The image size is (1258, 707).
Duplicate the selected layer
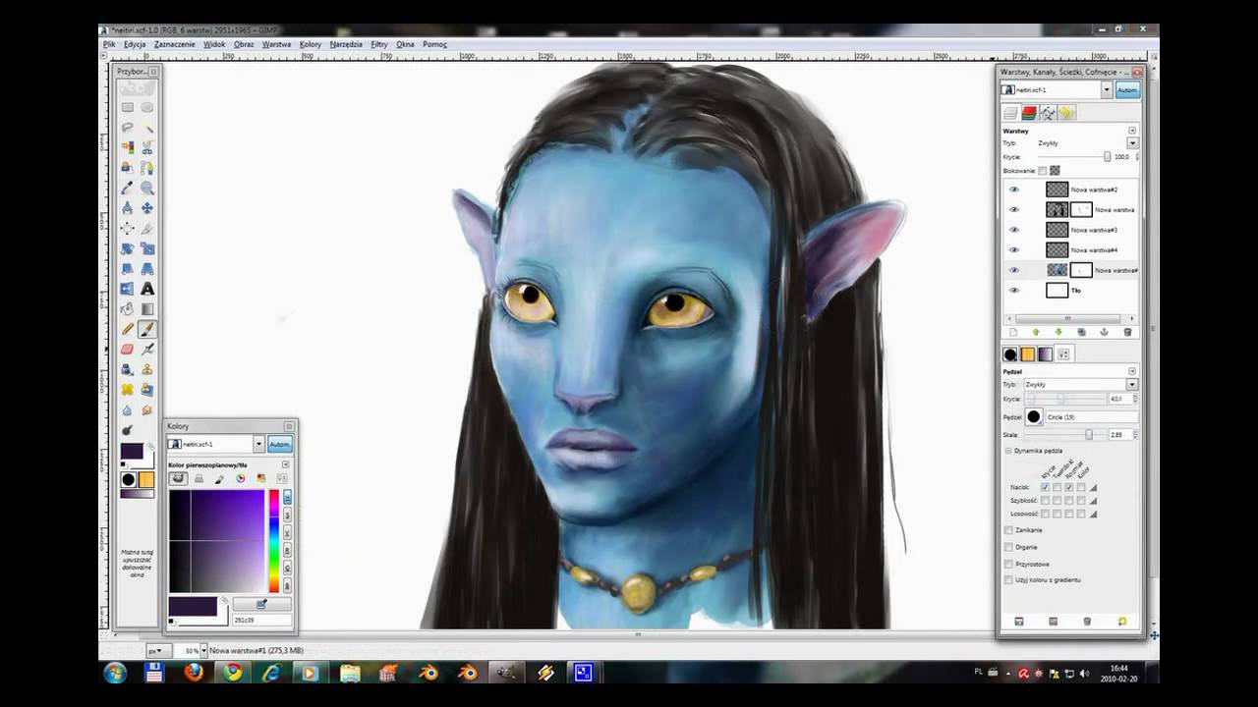(x=1081, y=332)
